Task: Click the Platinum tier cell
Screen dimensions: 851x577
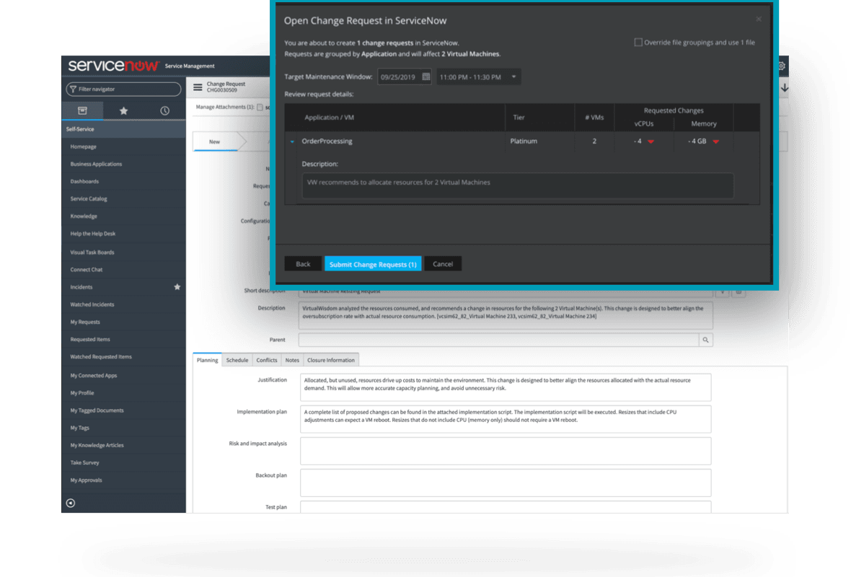Action: click(x=524, y=141)
